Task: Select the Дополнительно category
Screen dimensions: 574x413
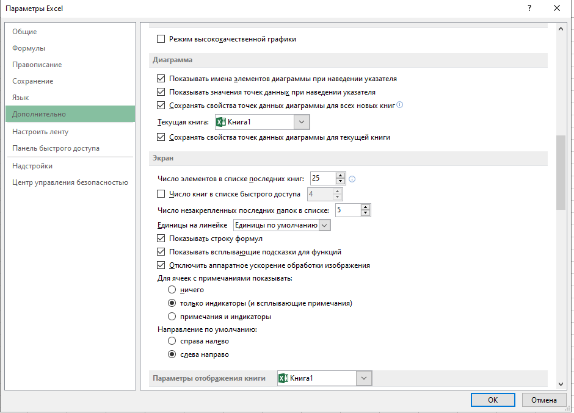Action: click(70, 113)
